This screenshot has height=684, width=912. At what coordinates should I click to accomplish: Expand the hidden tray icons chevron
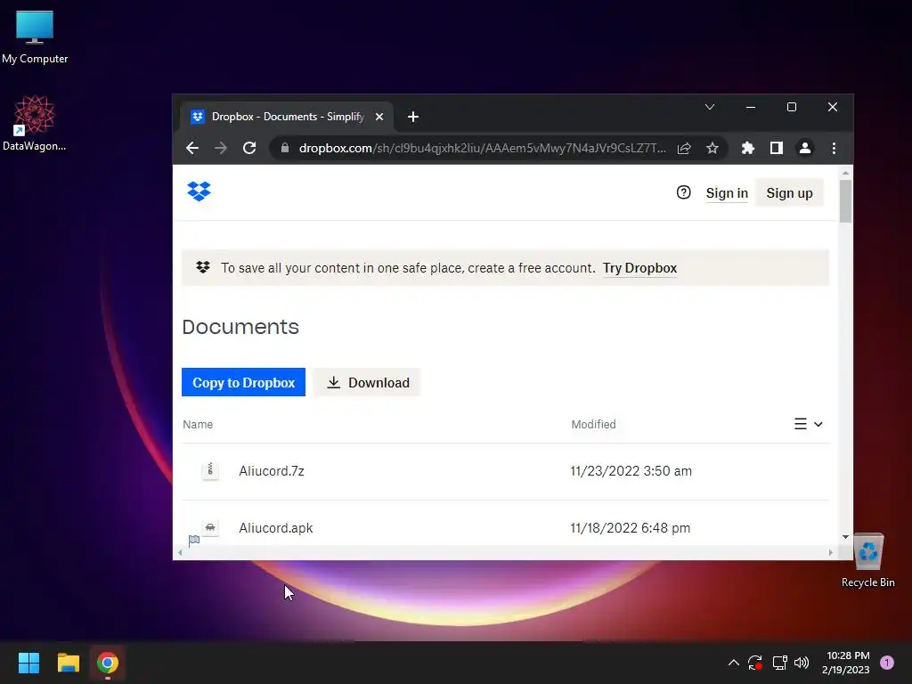(734, 663)
